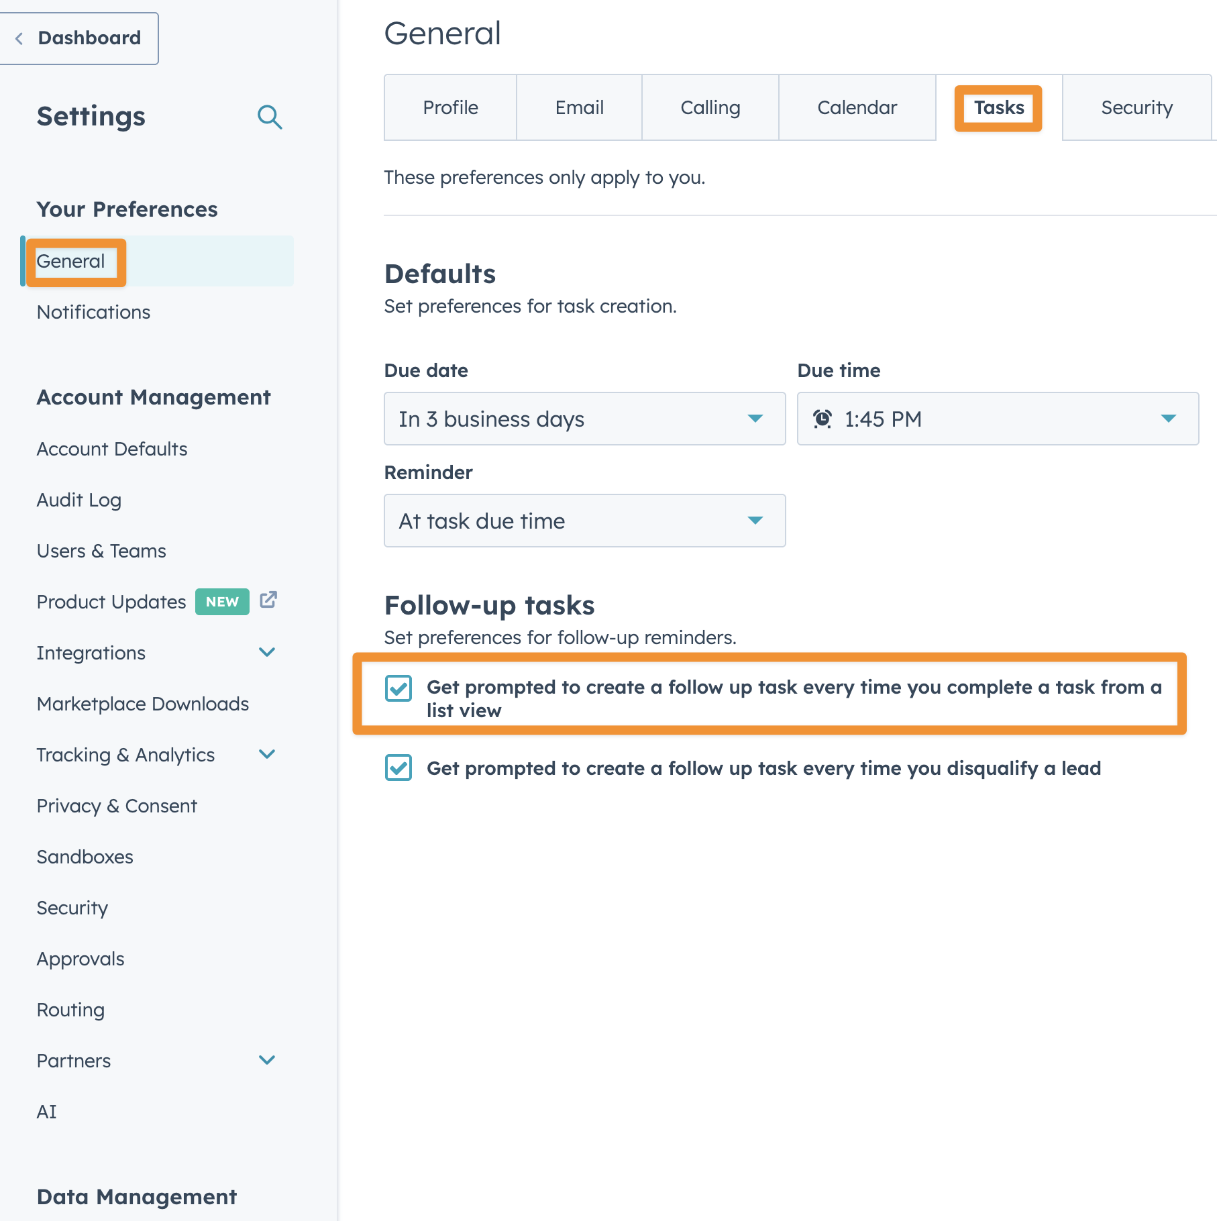The image size is (1221, 1221).
Task: Click the NEW badge beside Product Updates
Action: click(x=222, y=602)
